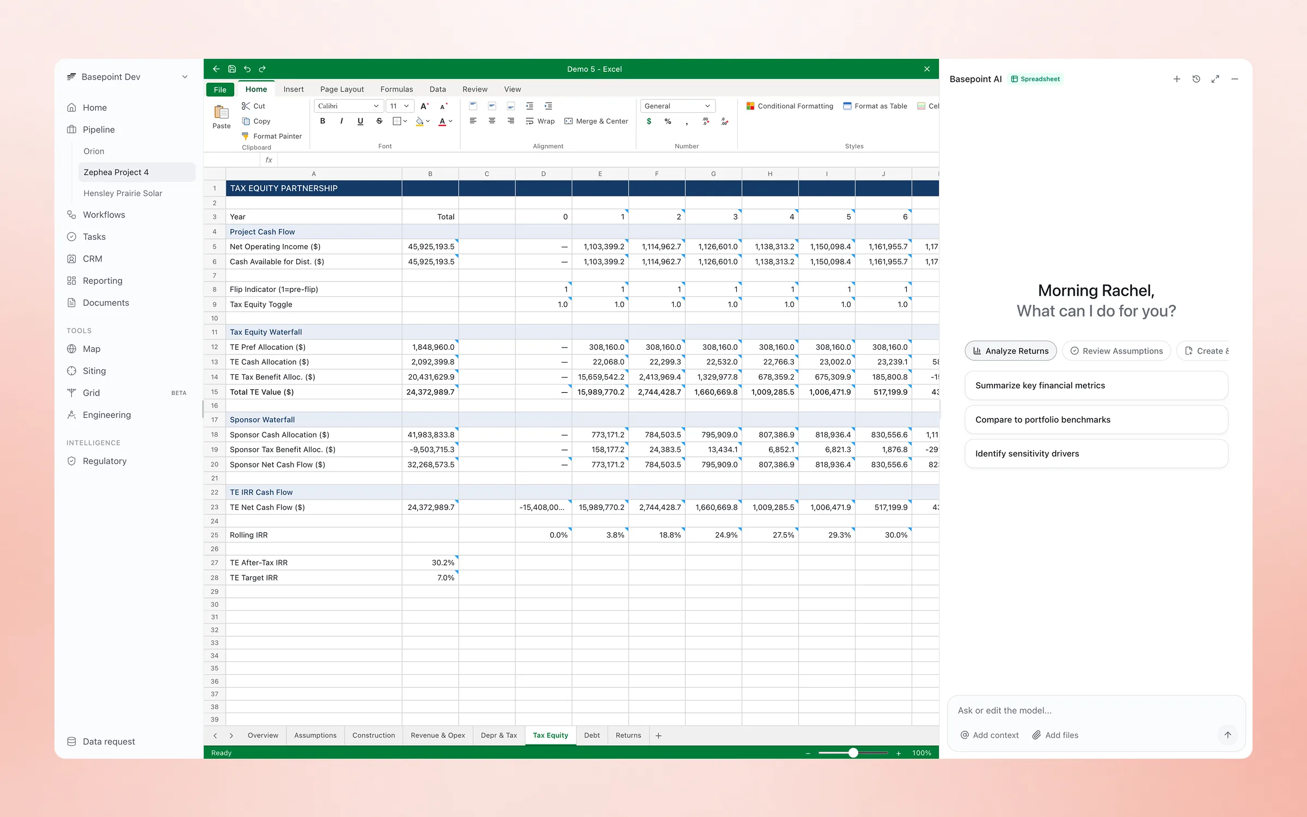The height and width of the screenshot is (817, 1307).
Task: Open the Calibri font name dropdown
Action: (348, 106)
